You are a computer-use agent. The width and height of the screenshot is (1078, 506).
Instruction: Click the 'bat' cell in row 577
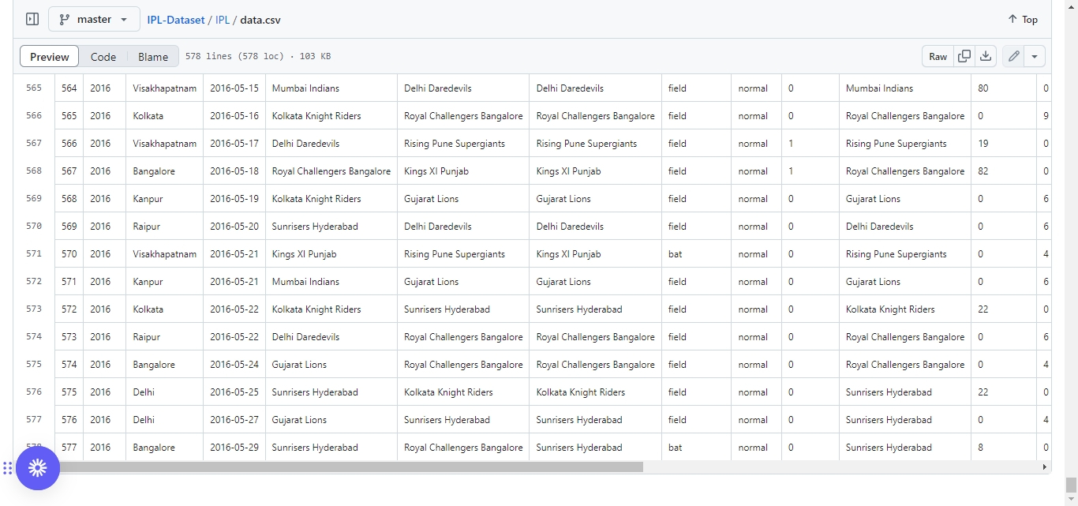pyautogui.click(x=697, y=448)
